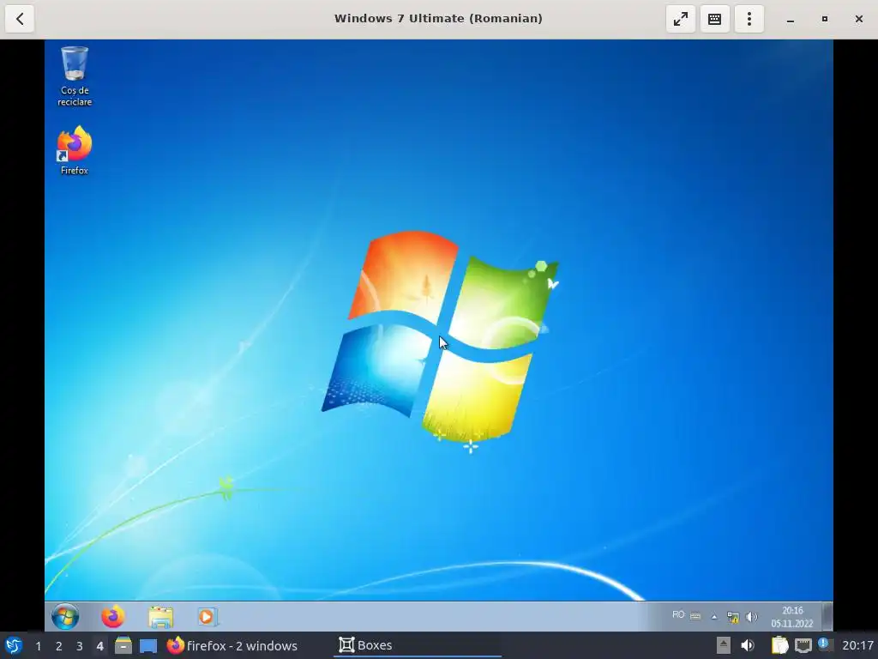Select the Boxes task in the host panel
Image resolution: width=878 pixels, height=659 pixels.
tap(418, 645)
